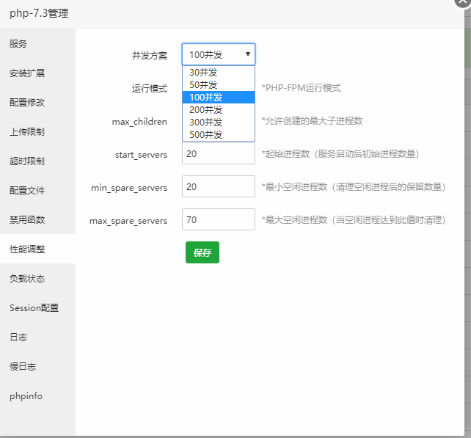Click the start_servers input field
The width and height of the screenshot is (471, 438).
(x=218, y=154)
